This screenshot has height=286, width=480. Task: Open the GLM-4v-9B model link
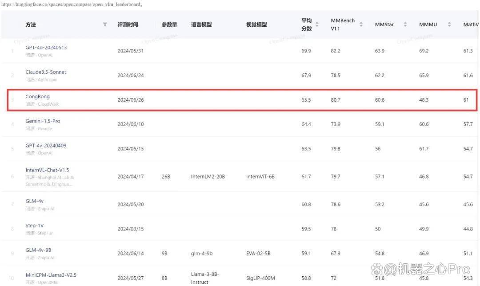[x=38, y=250]
